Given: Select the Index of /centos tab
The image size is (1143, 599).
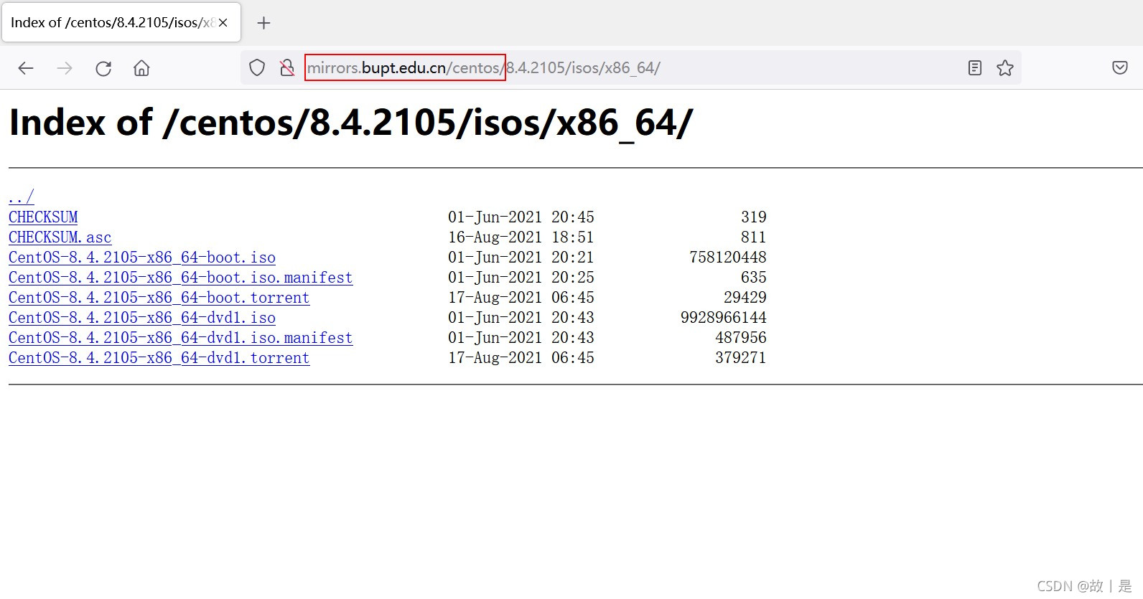Looking at the screenshot, I should 121,22.
